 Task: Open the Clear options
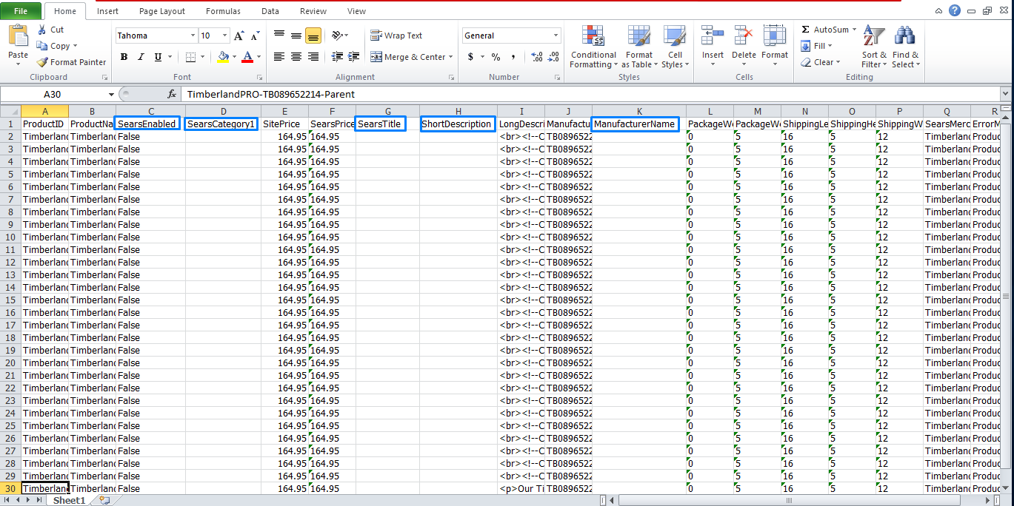[820, 62]
